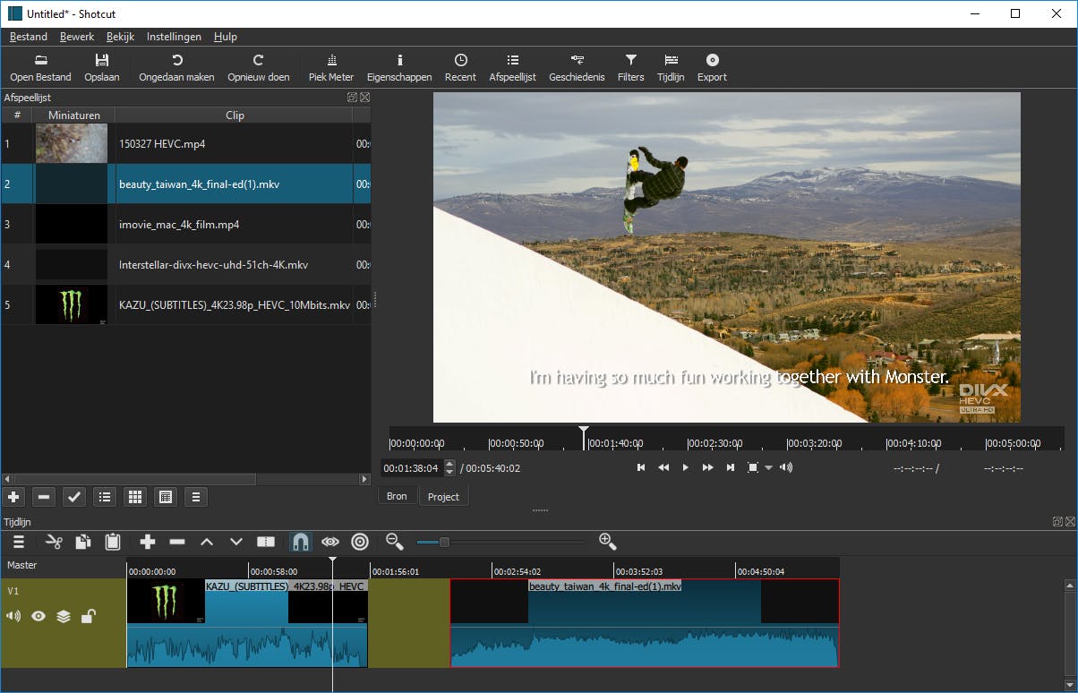Open the timeline hamburger menu
The image size is (1078, 693).
pyautogui.click(x=18, y=542)
